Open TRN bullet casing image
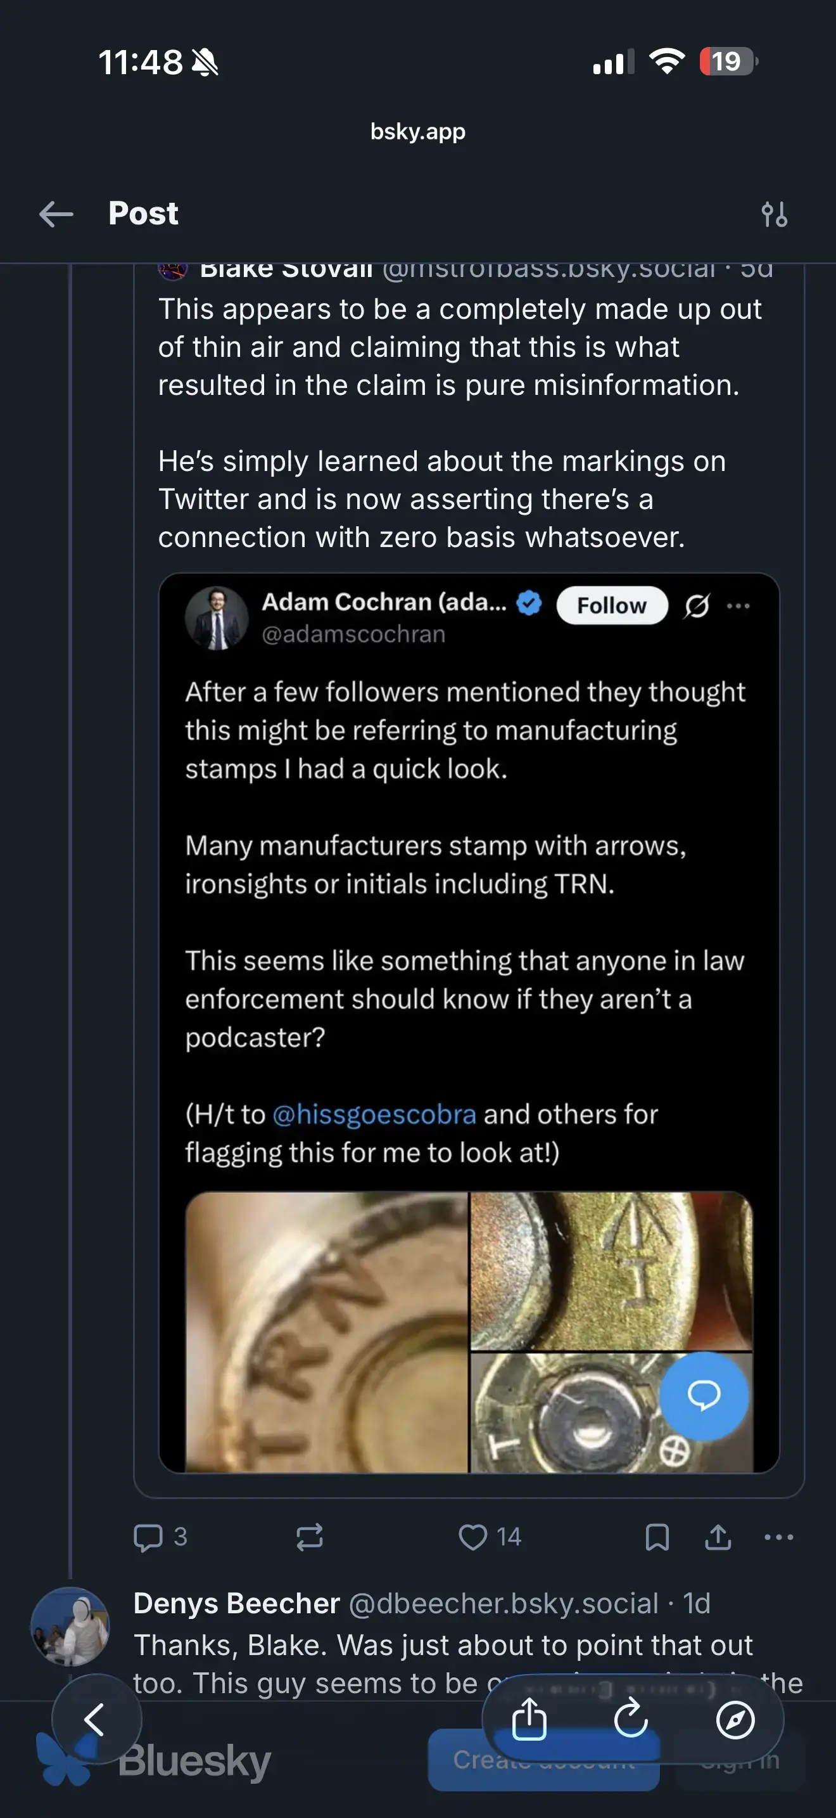The image size is (836, 1818). (x=326, y=1331)
